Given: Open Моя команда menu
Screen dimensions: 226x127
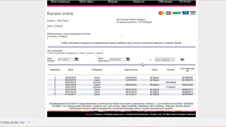Looking at the screenshot, I should click(60, 2).
